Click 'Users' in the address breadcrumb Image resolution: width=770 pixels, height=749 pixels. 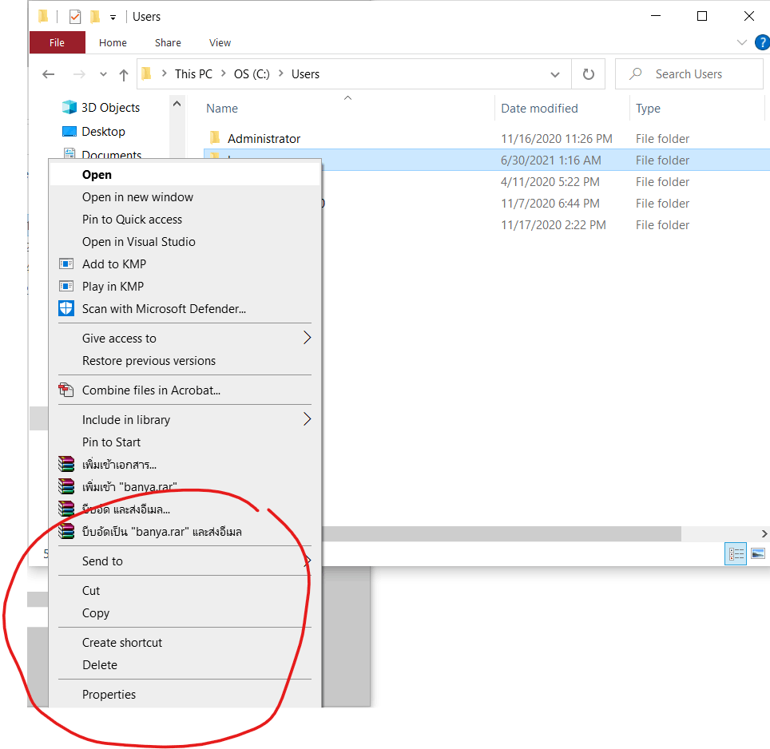[305, 74]
